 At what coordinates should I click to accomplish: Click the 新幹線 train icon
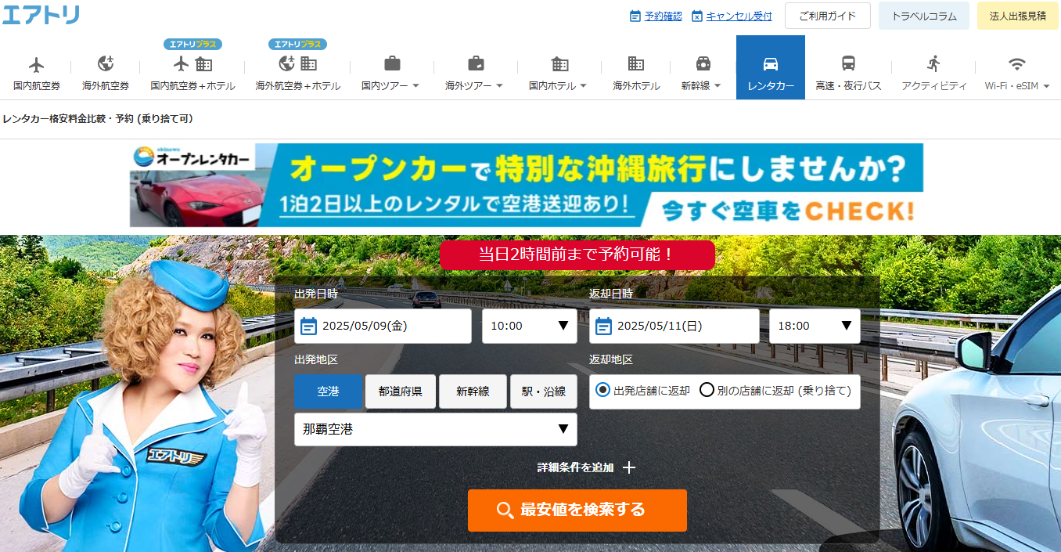coord(703,64)
